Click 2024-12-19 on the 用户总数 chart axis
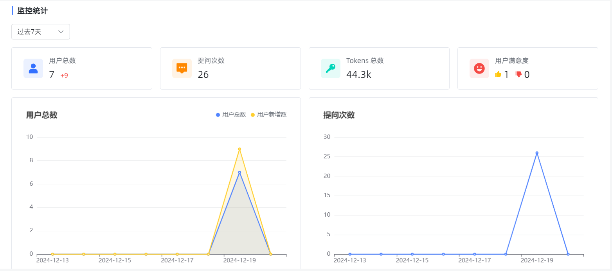The image size is (612, 271). click(x=239, y=260)
